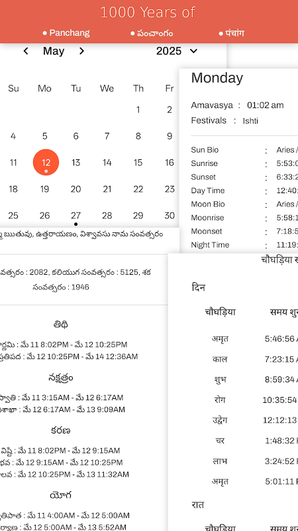This screenshot has width=298, height=531.
Task: Pick May 27 in the calendar
Action: click(75, 216)
